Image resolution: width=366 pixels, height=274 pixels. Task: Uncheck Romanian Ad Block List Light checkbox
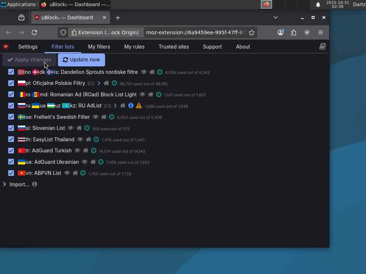point(11,94)
